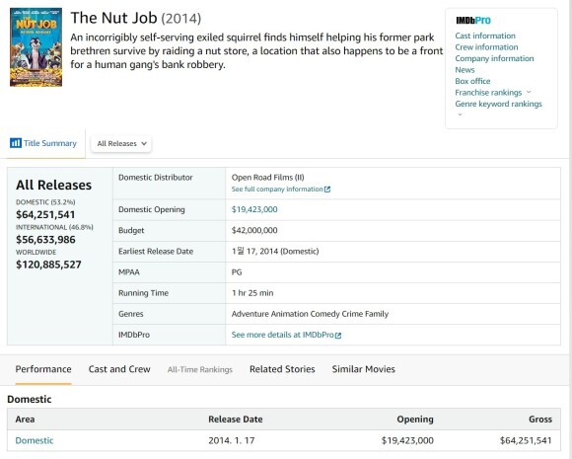Click genres Adventure Animation Comedy Crime Family
The width and height of the screenshot is (572, 459).
[310, 314]
